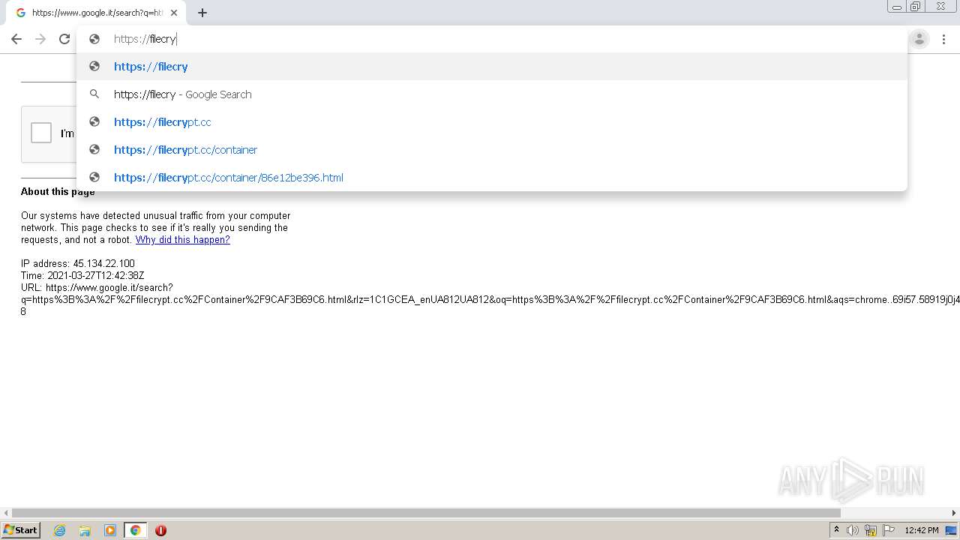Switch to the google.it search tab

[96, 13]
